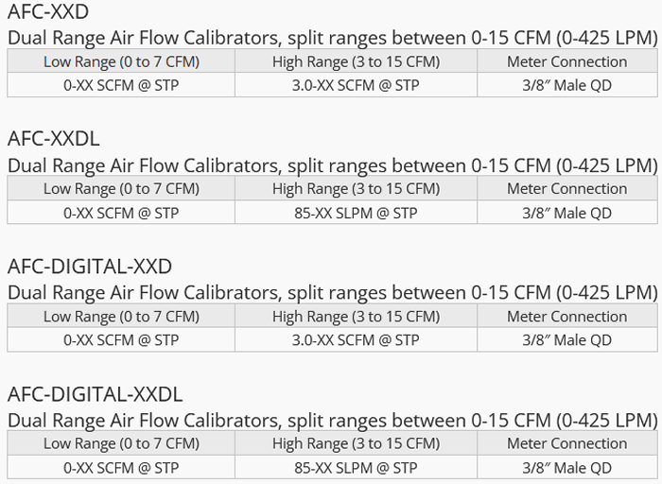Click Low Range header in AFC-XXD table
Image resolution: width=662 pixels, height=484 pixels.
pos(121,61)
